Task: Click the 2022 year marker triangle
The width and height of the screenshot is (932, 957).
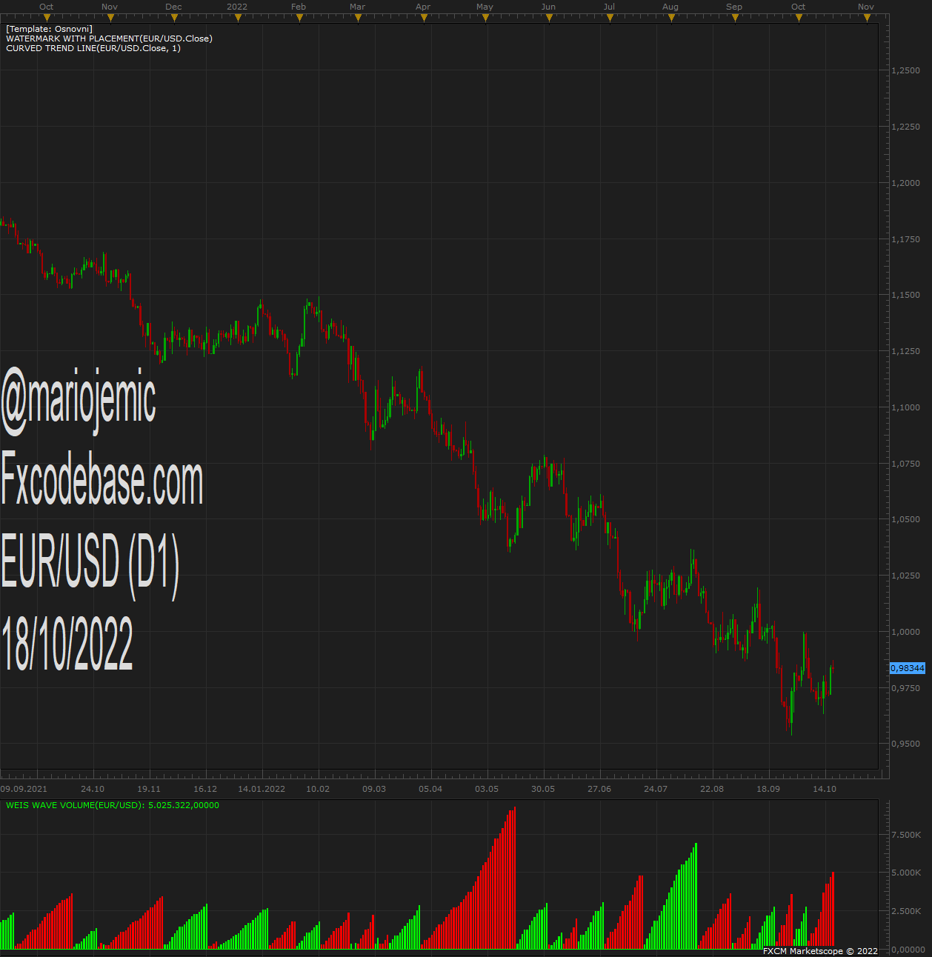Action: tap(238, 18)
